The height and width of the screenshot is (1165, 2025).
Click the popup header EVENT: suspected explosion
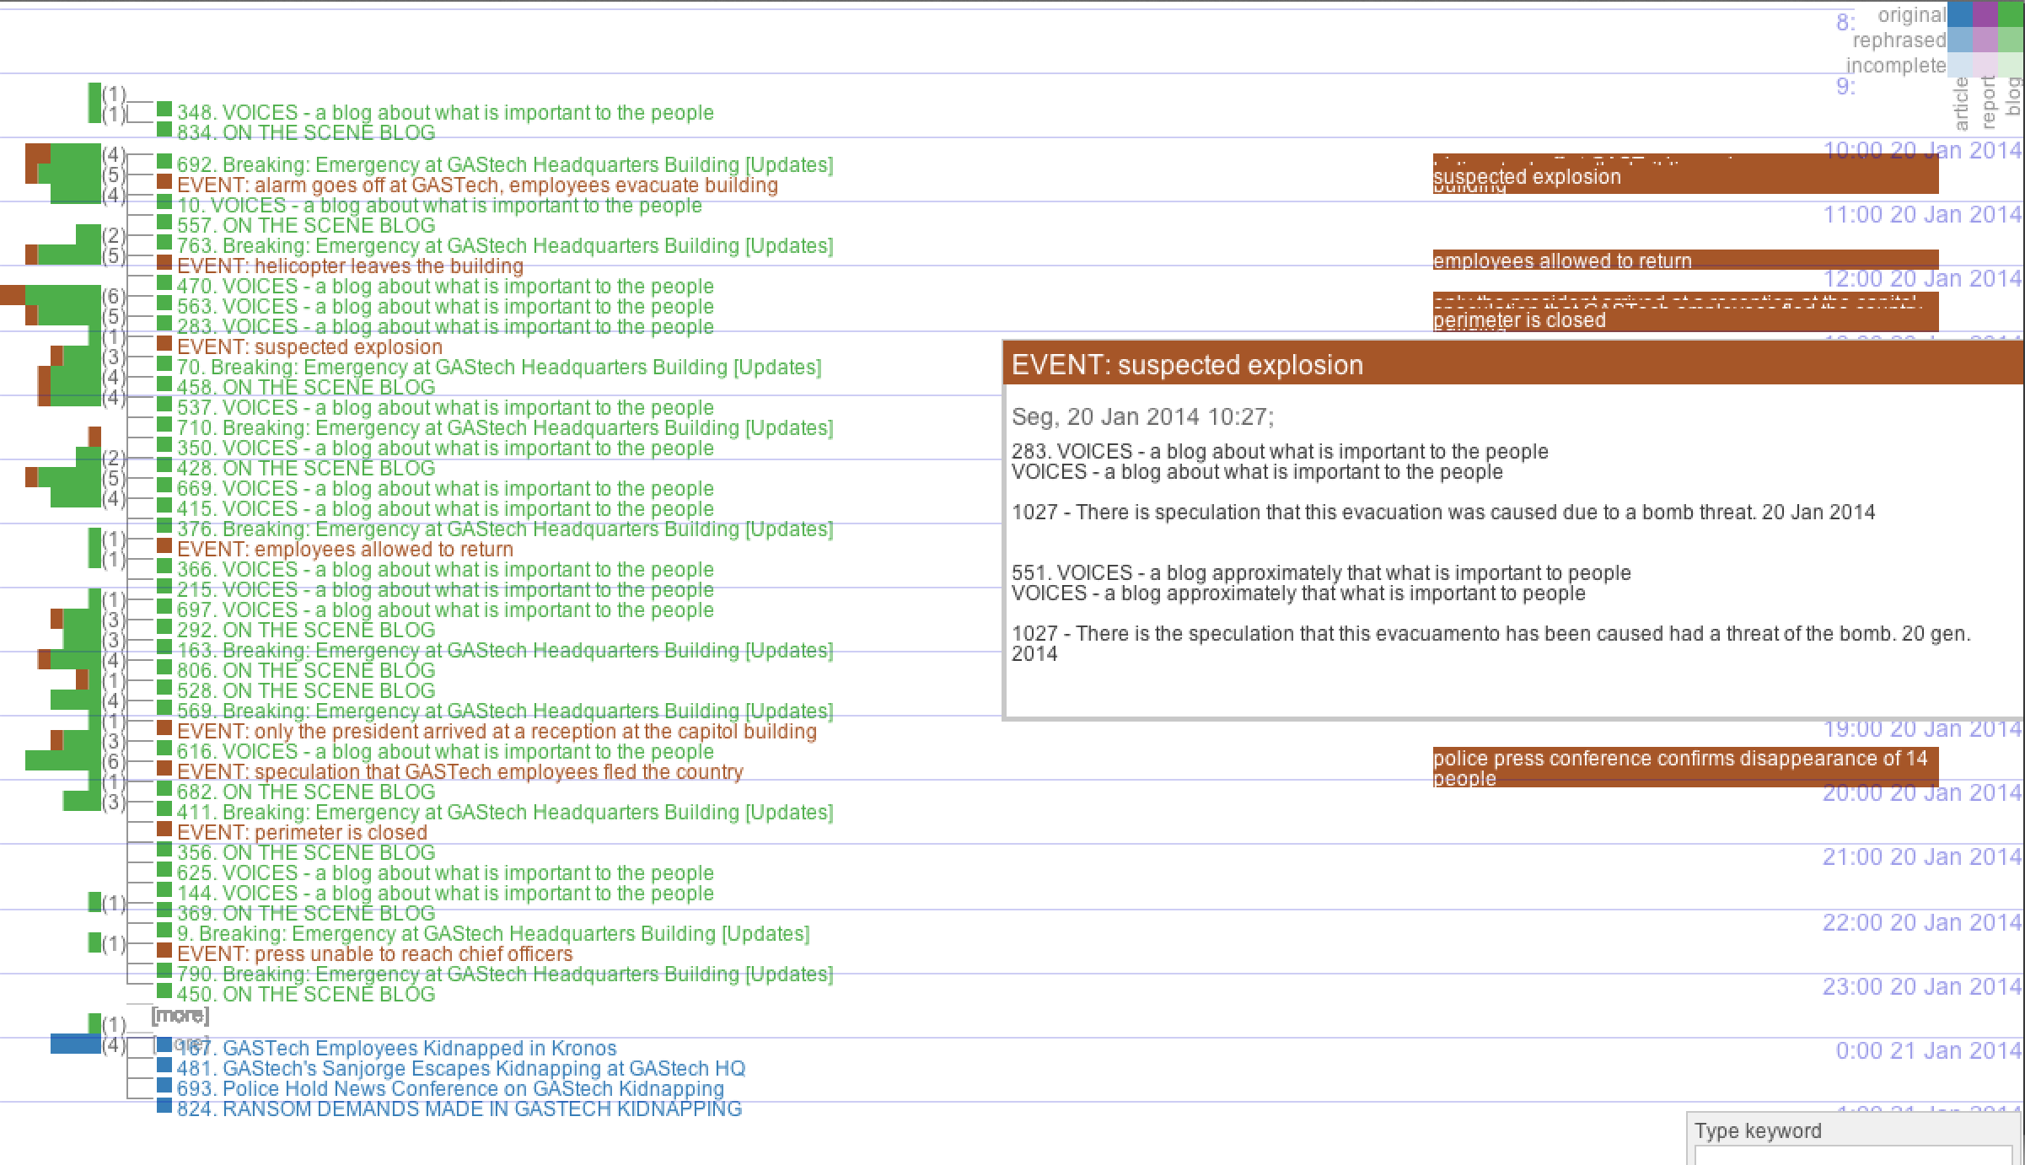click(1514, 364)
